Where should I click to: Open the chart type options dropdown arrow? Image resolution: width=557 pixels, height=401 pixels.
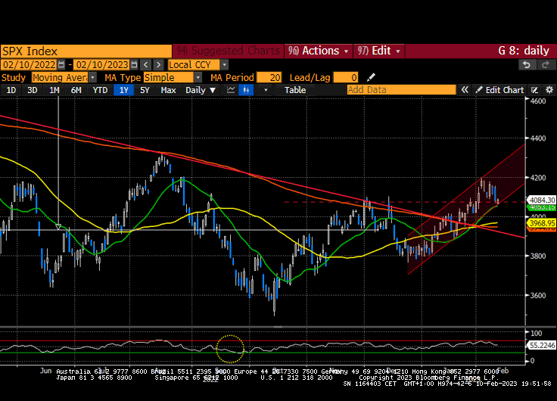click(x=266, y=90)
